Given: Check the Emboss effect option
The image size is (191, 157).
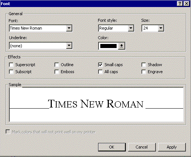Looking at the screenshot, I should [57, 72].
